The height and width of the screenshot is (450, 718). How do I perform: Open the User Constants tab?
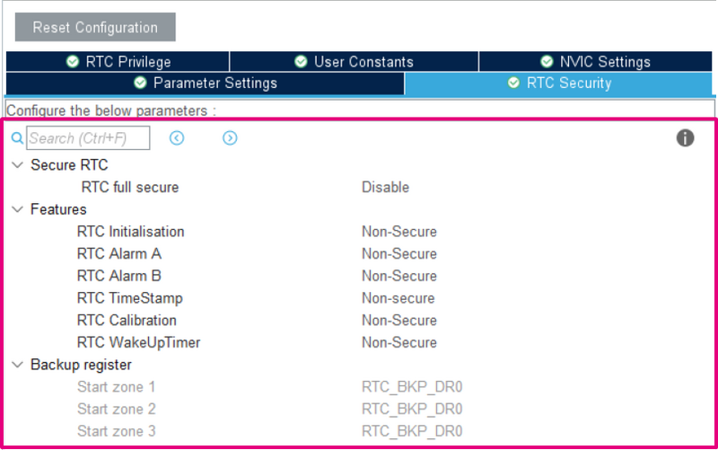click(354, 61)
